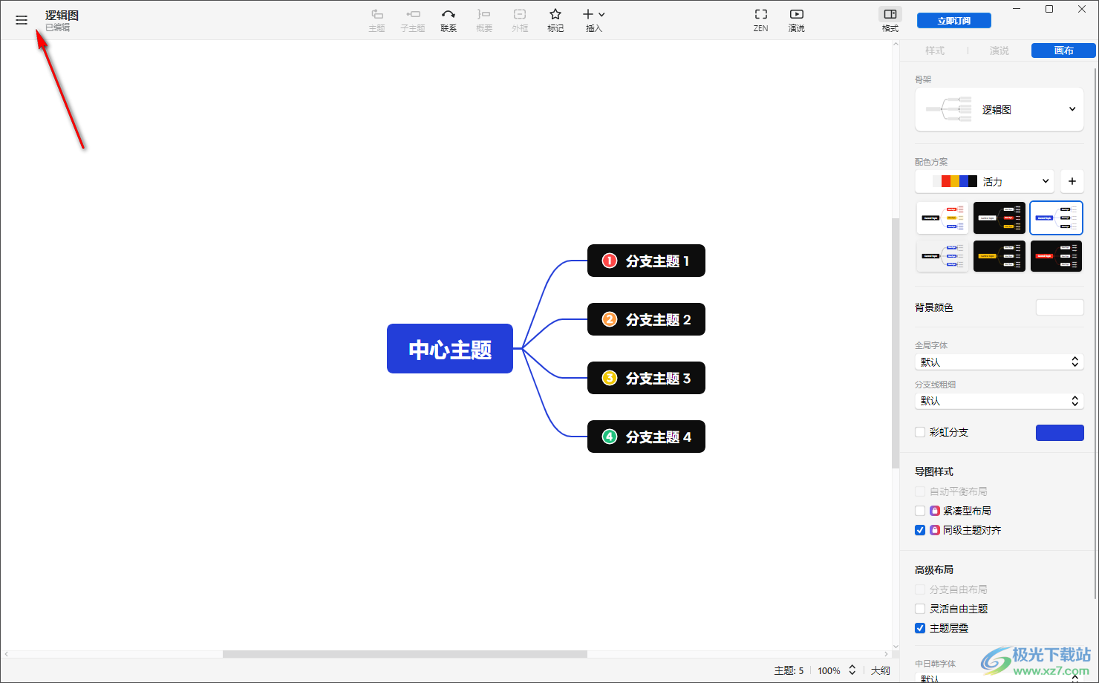Enable the 紧凑型布局 checkbox
Viewport: 1099px width, 683px height.
tap(920, 511)
